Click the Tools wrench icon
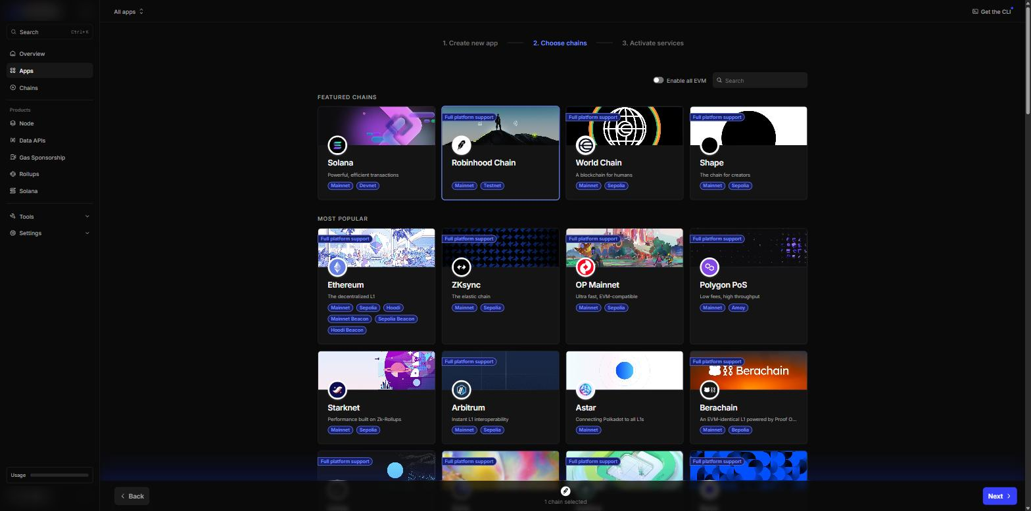1031x511 pixels. point(13,216)
